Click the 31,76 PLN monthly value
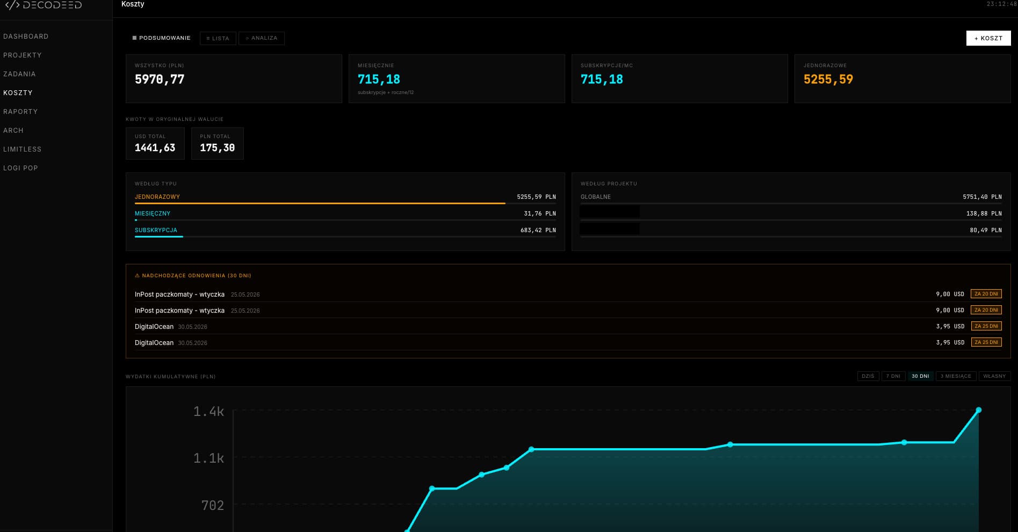Screen dimensions: 1018x532 pos(540,214)
